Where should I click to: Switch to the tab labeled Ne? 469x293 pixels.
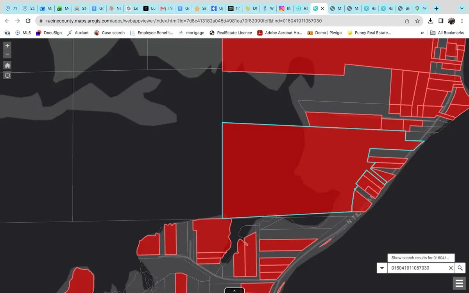[116, 8]
